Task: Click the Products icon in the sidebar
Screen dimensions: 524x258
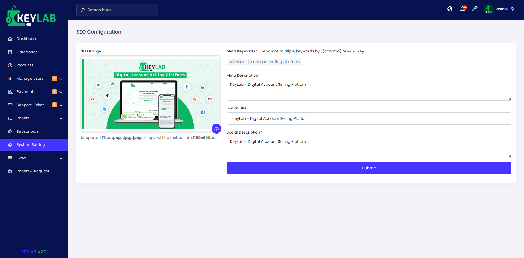Action: click(x=10, y=65)
